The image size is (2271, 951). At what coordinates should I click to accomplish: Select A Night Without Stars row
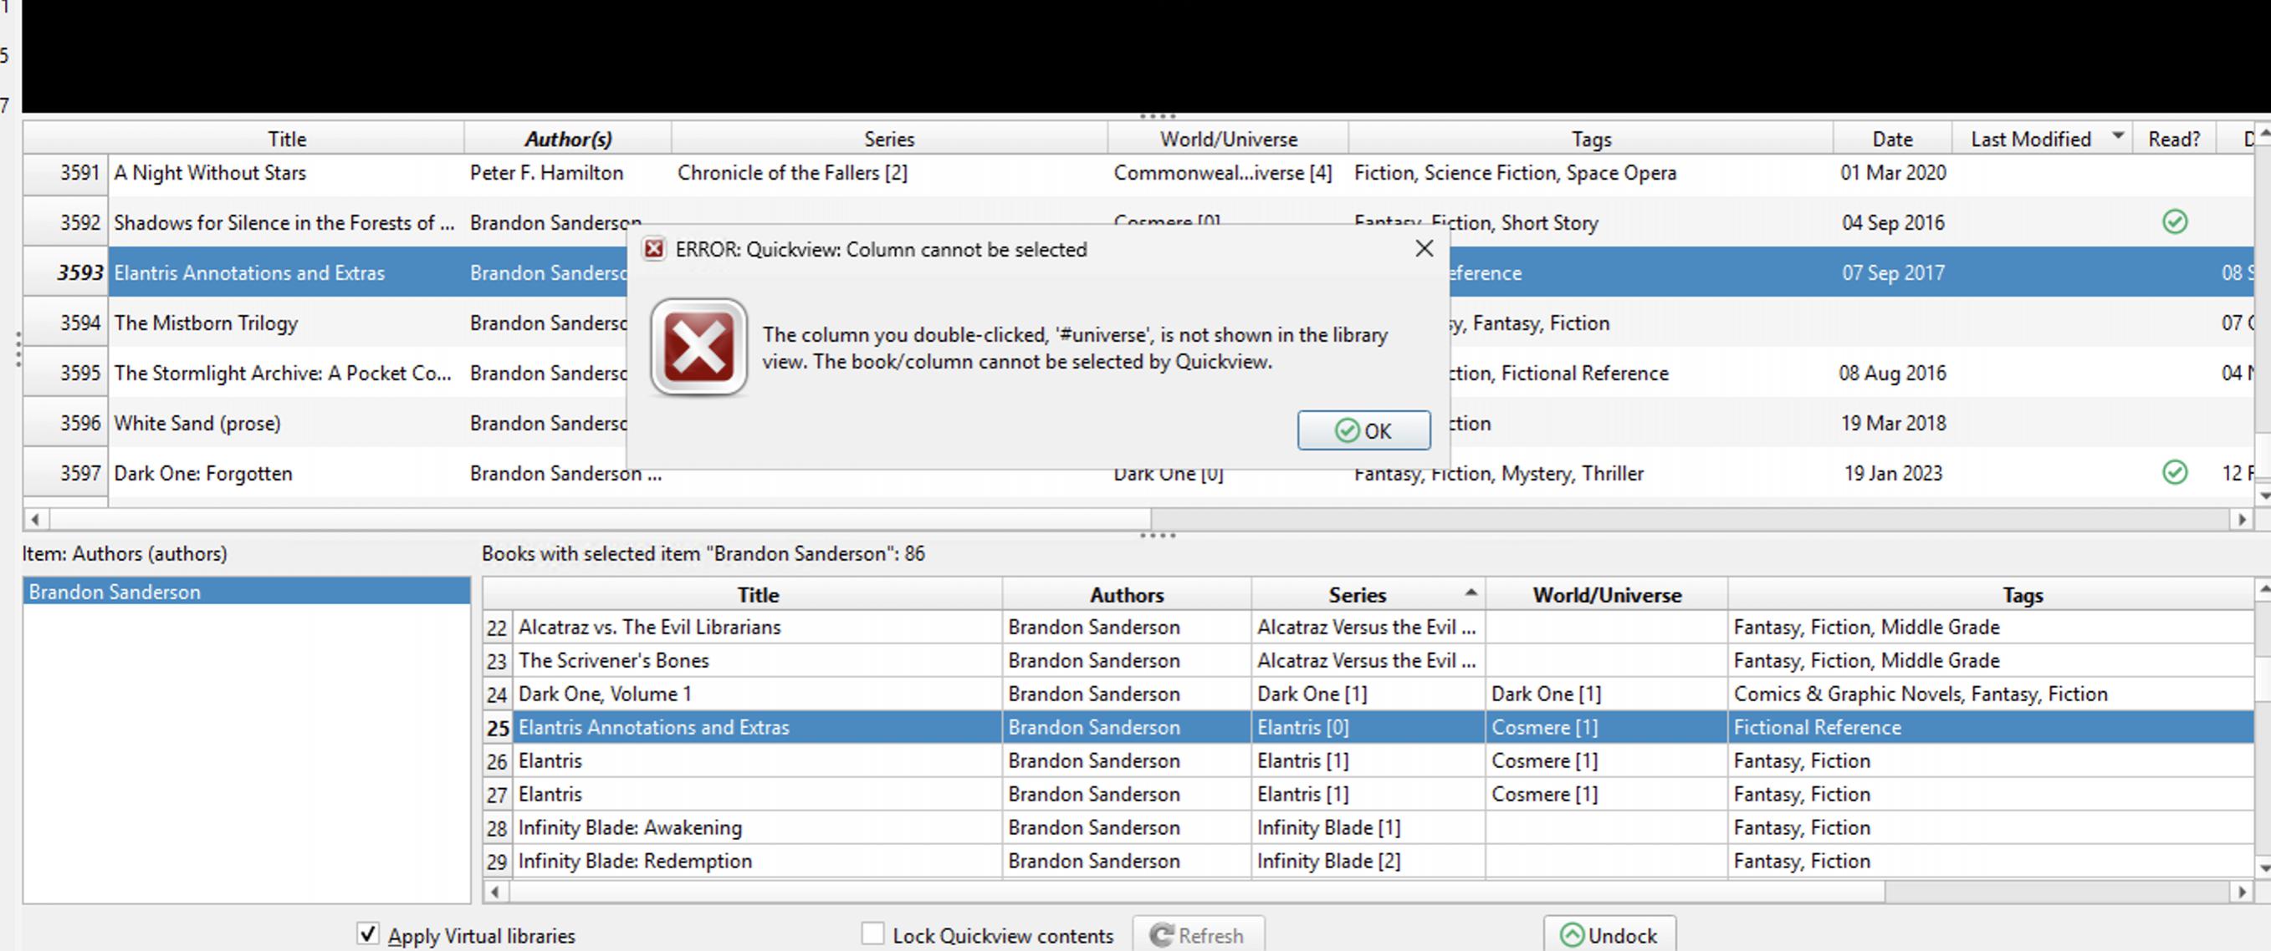[x=210, y=173]
